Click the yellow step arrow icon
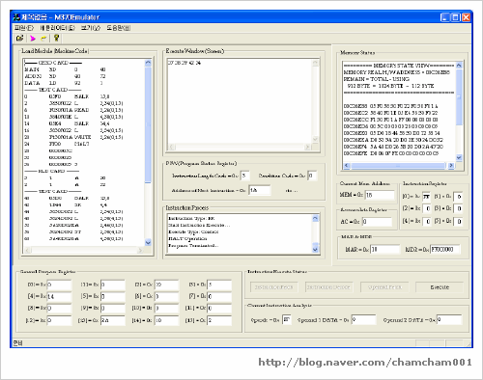This screenshot has width=483, height=380. 43,39
